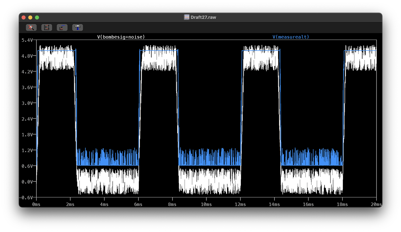Click the 4.8V vertical axis label
Image resolution: width=401 pixels, height=232 pixels.
pos(27,56)
